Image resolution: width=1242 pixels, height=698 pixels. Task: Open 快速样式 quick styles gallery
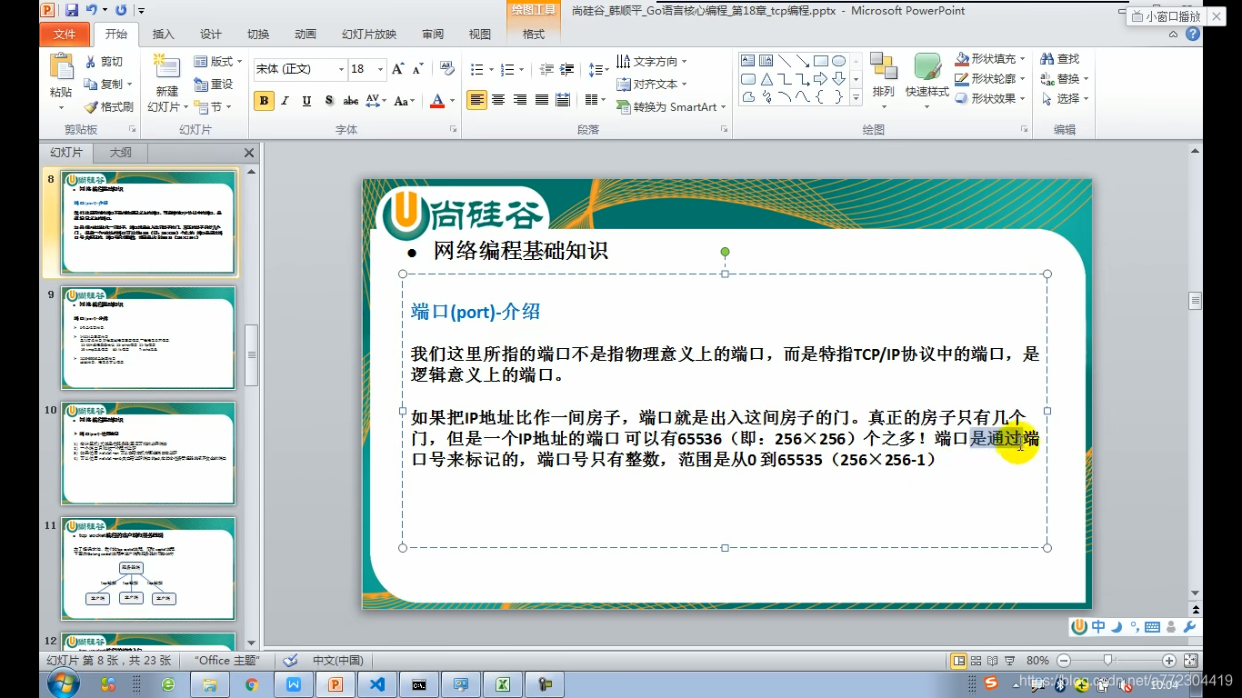[x=926, y=80]
